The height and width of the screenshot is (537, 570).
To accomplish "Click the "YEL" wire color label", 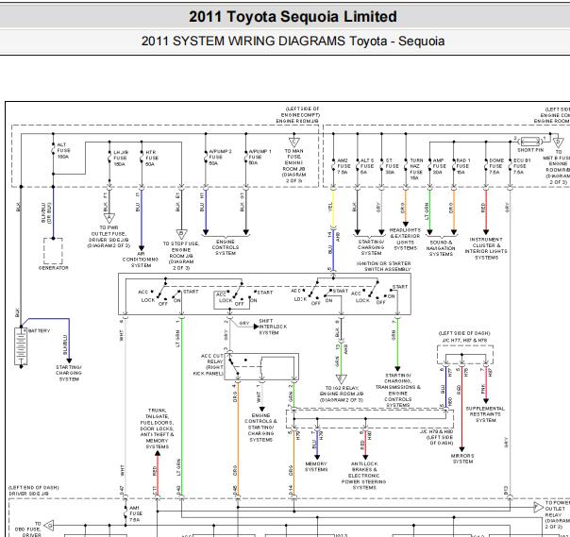I will 330,208.
